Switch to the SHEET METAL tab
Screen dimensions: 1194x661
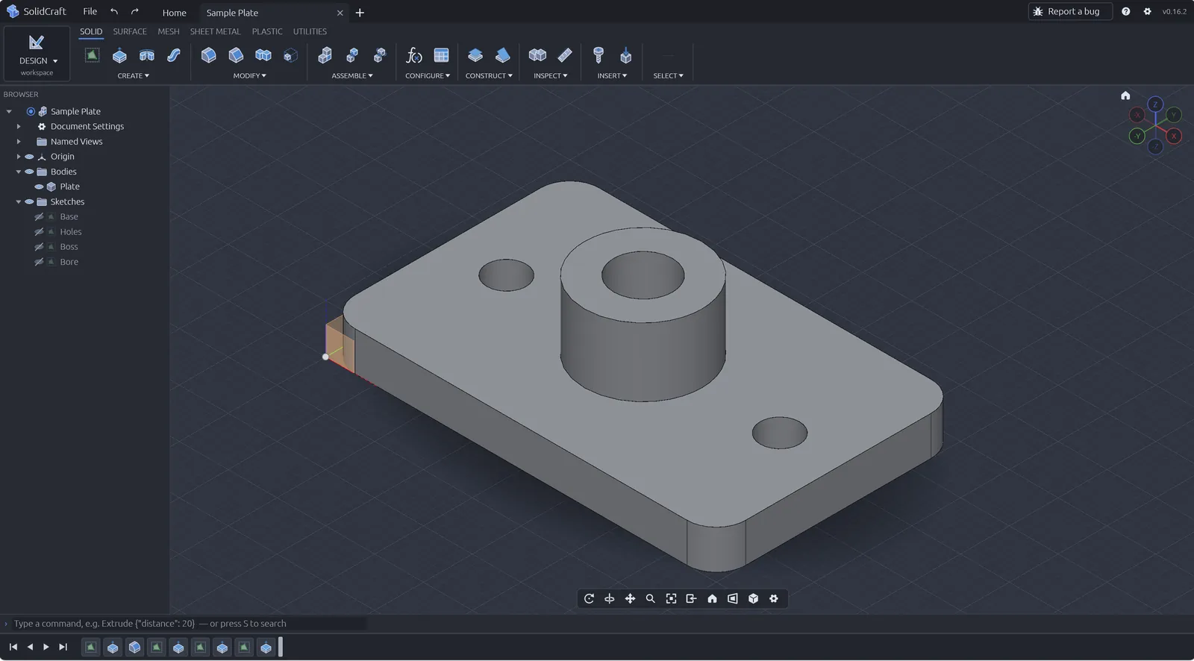tap(215, 31)
